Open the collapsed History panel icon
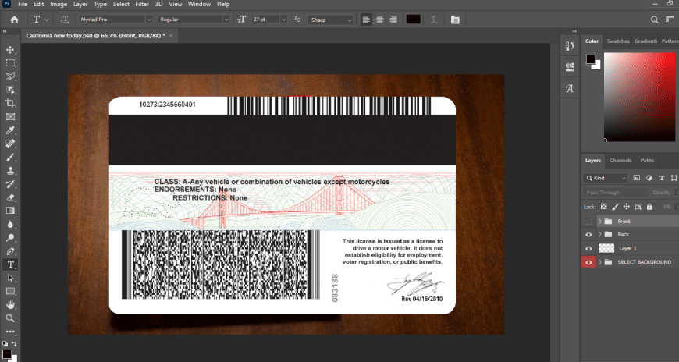Screen dimensions: 679x362 (x=570, y=46)
